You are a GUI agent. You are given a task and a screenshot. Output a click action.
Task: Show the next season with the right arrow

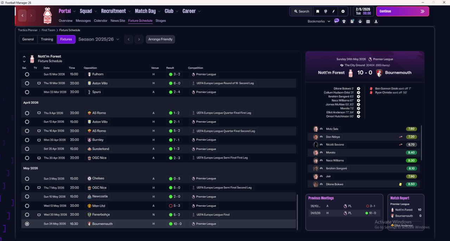[139, 39]
